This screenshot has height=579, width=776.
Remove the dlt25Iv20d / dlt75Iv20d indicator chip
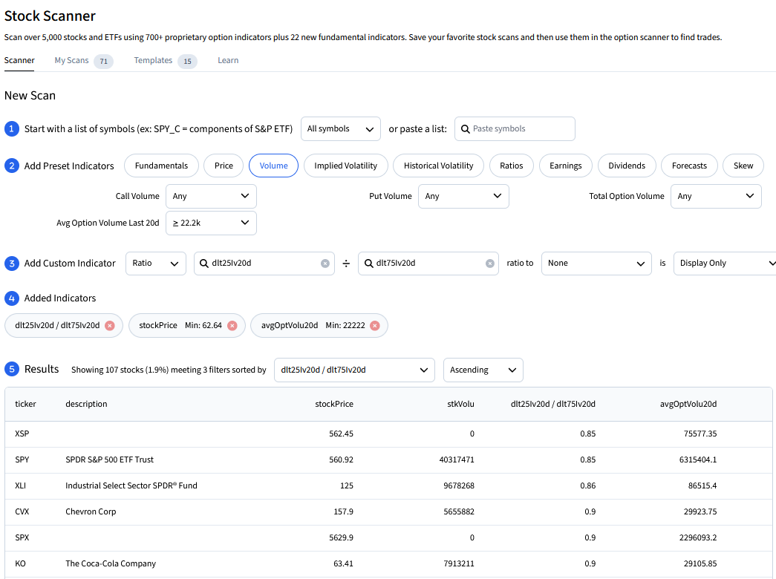(x=110, y=325)
